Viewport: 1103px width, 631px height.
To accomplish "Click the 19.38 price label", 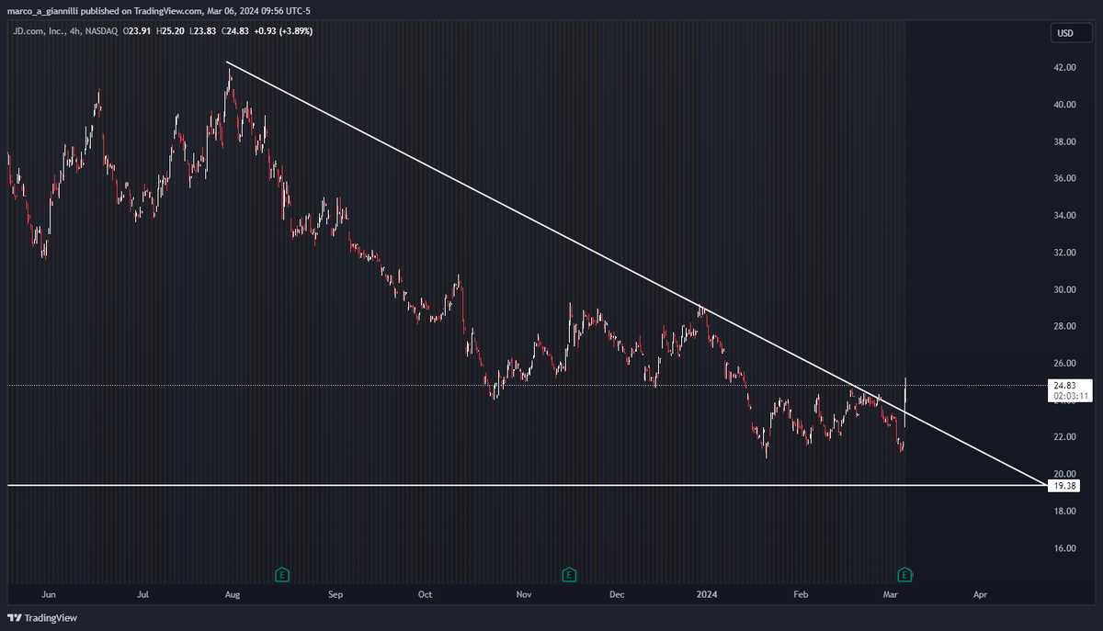I will tap(1066, 485).
